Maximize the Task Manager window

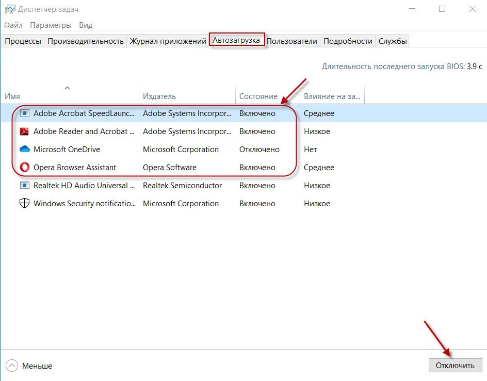click(x=442, y=9)
